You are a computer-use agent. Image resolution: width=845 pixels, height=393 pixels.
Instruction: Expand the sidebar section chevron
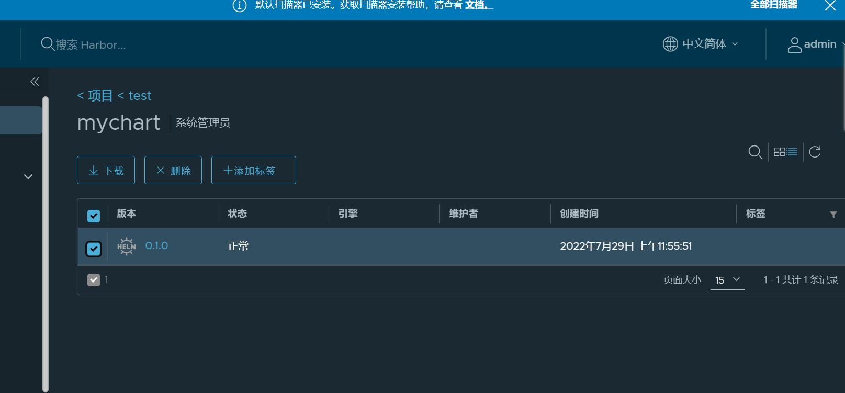point(28,177)
